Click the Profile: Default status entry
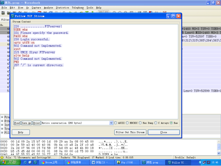The height and width of the screenshot is (166, 221). 185,157
